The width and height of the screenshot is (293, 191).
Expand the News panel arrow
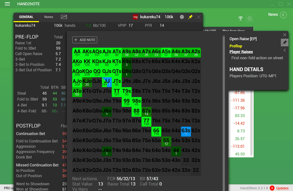click(283, 15)
